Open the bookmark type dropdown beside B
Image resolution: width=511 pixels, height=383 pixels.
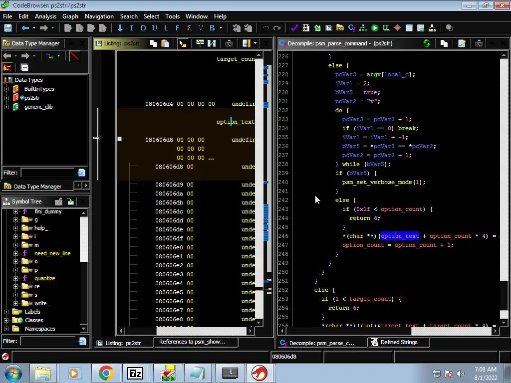(221, 28)
